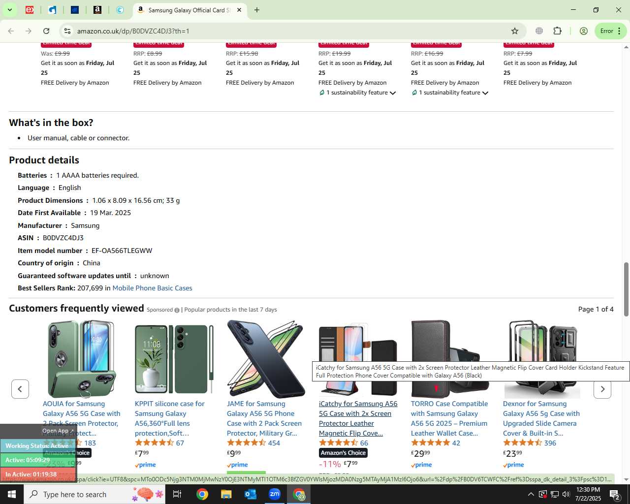View the 67 ratings for KPPIT case
The image size is (630, 504).
(x=159, y=443)
